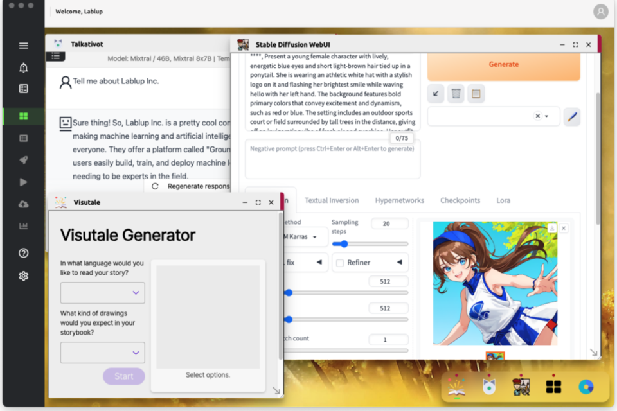Click the trash icon to clear prompt

pos(456,94)
